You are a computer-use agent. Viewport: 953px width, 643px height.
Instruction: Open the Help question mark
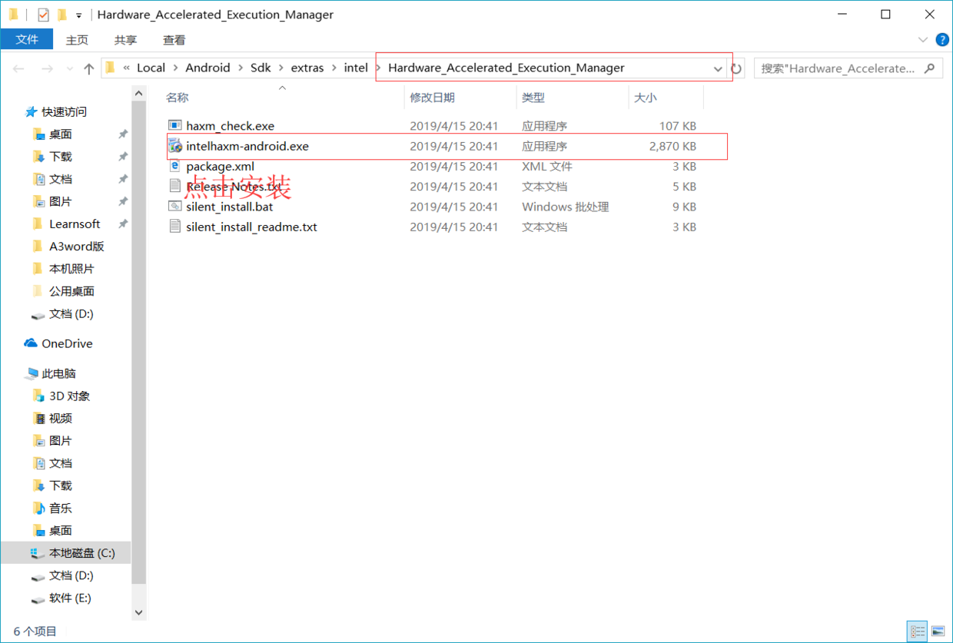click(941, 39)
